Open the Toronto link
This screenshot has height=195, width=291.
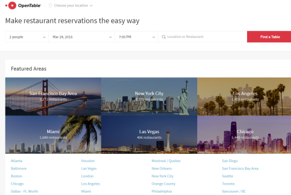point(228,184)
